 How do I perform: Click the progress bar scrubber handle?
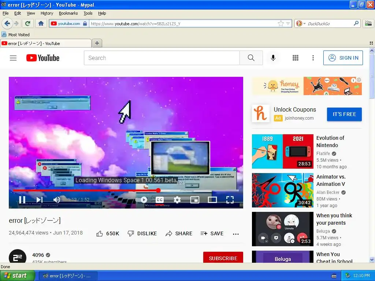[158, 190]
